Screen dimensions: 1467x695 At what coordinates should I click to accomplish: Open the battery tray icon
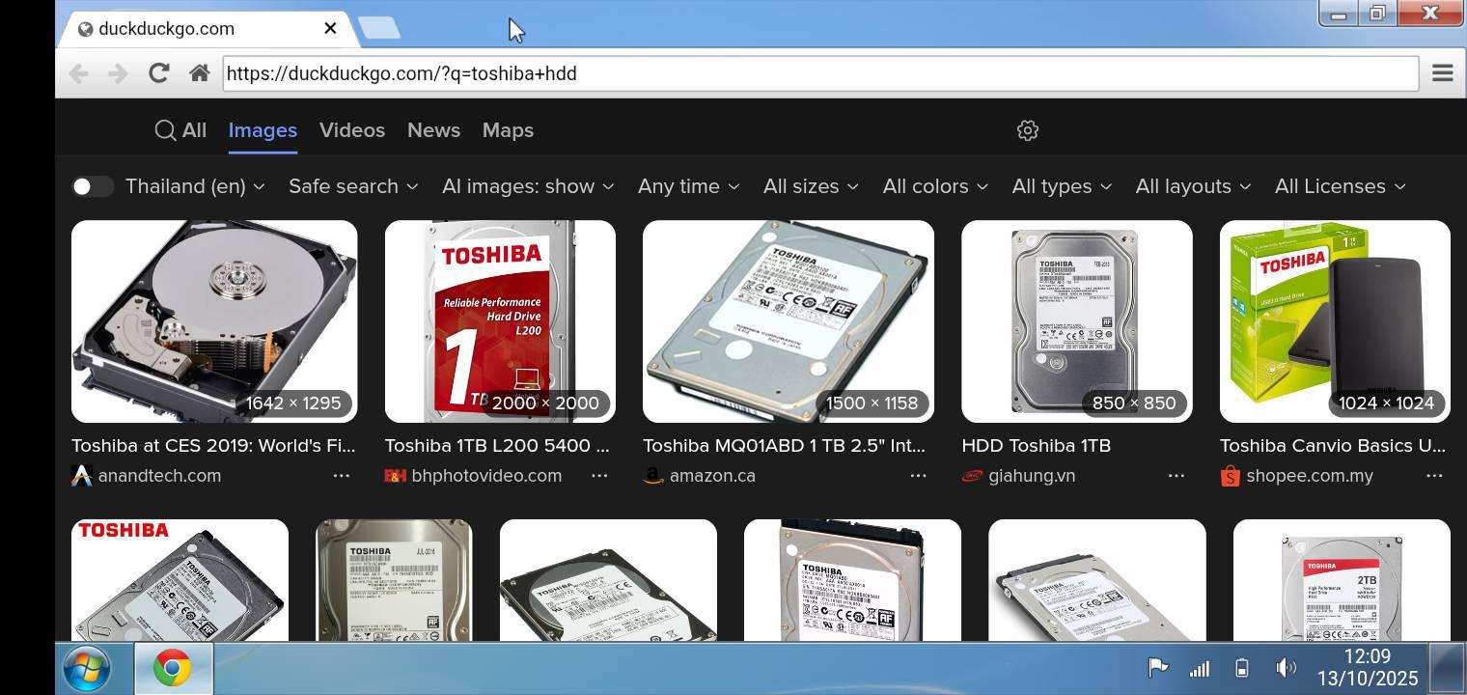(1242, 668)
